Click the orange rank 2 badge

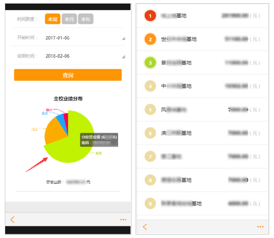150,39
